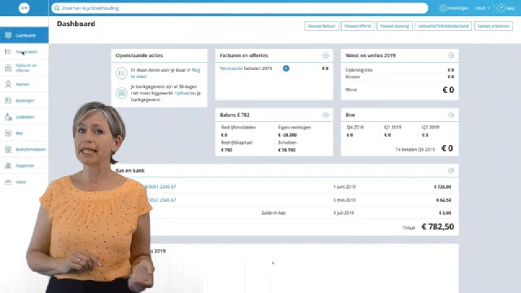Image resolution: width=521 pixels, height=293 pixels.
Task: Open Facturen en offertes card arrow
Action: (326, 55)
